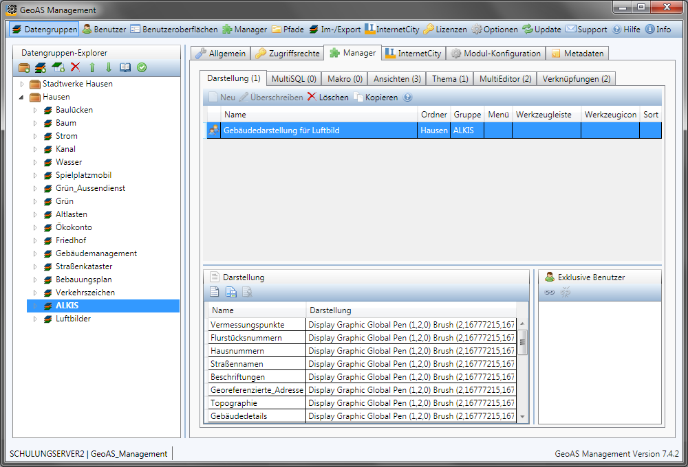Viewport: 688px width, 467px height.
Task: Expand the Stadtwerke Hausen folder
Action: point(22,84)
